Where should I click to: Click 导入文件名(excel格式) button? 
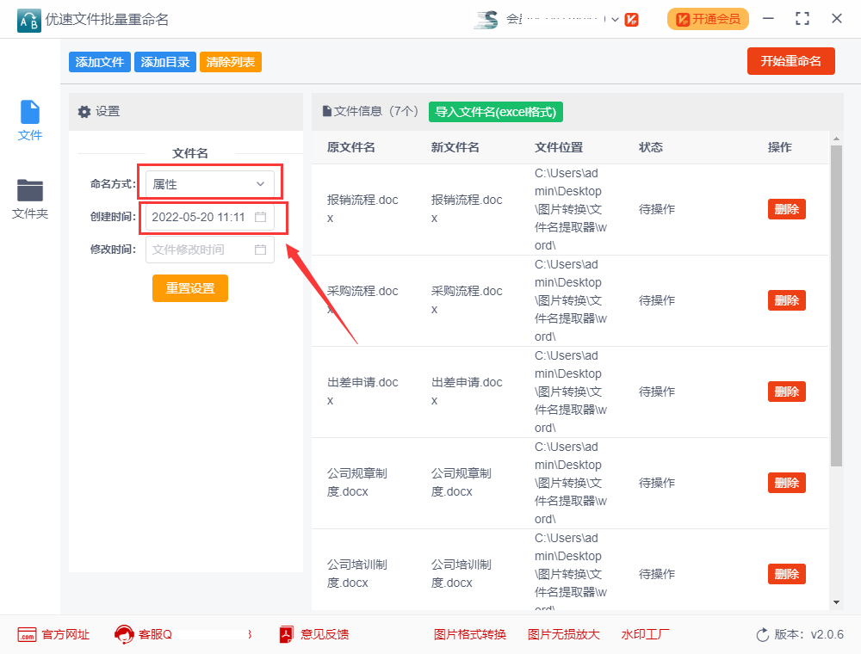click(495, 112)
